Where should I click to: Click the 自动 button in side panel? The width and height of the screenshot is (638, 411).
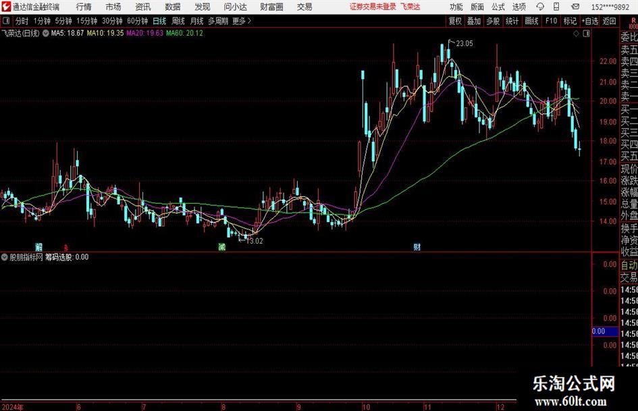629,265
